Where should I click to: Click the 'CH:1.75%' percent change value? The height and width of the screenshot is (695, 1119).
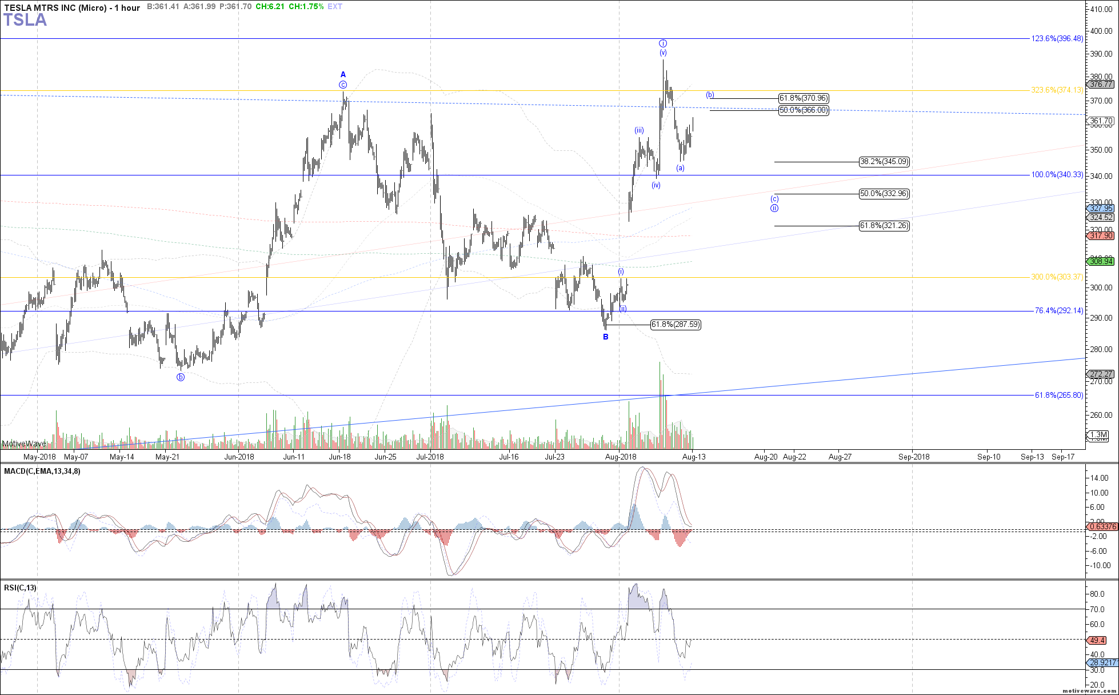point(306,6)
